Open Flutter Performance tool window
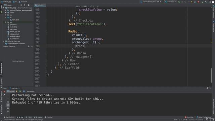215x121 pixels. coord(204,117)
